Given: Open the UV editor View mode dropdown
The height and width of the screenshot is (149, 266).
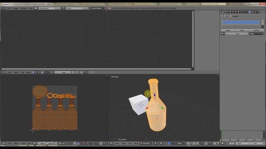Looking at the screenshot, I should [63, 143].
